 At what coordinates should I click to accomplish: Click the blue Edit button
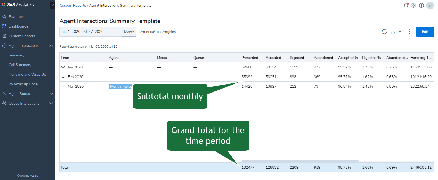[425, 32]
